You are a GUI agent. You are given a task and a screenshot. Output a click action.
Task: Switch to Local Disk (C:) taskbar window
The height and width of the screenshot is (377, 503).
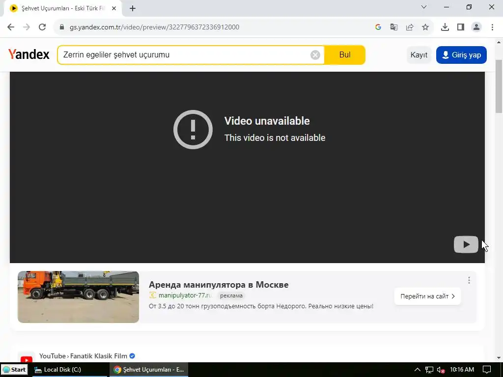click(x=70, y=370)
